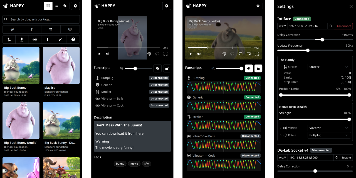Play the Big Buck Bunny video

191,54
